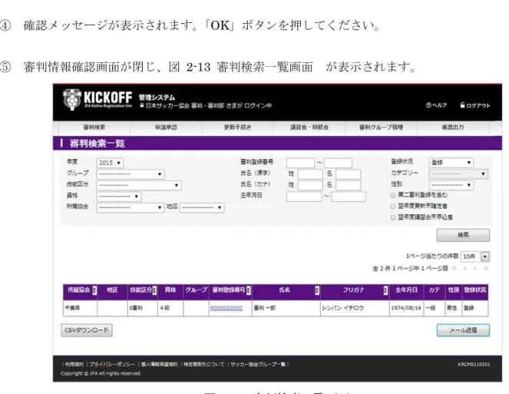Open プライバシーポリシー footer link
The width and height of the screenshot is (509, 394).
(112, 365)
